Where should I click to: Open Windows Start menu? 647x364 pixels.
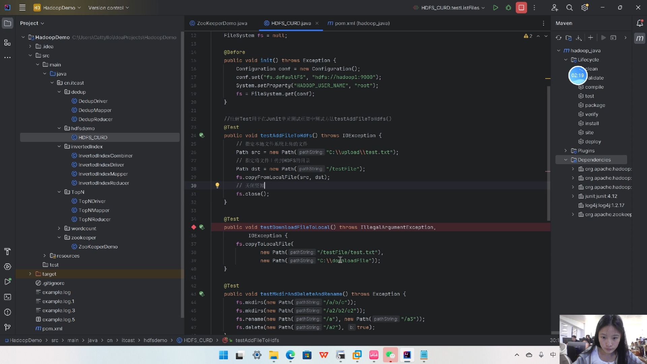(223, 355)
